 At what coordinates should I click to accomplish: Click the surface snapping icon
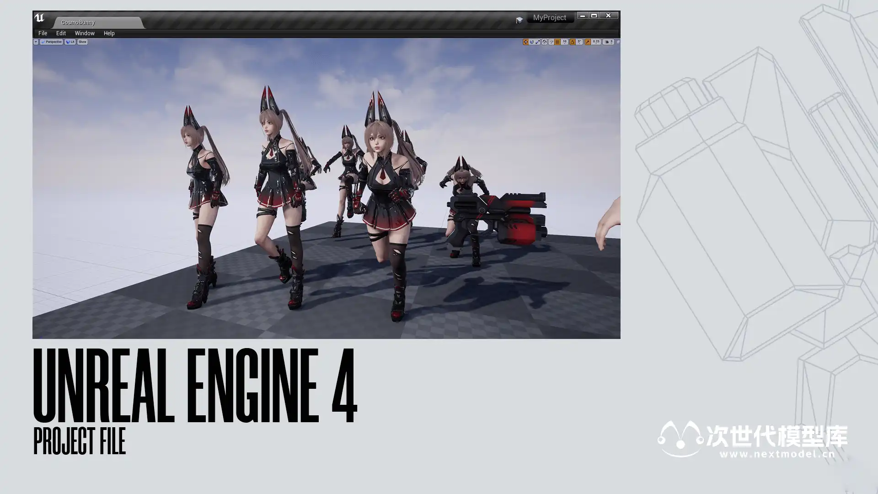[551, 42]
